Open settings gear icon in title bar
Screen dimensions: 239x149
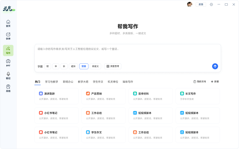pyautogui.click(x=211, y=4)
